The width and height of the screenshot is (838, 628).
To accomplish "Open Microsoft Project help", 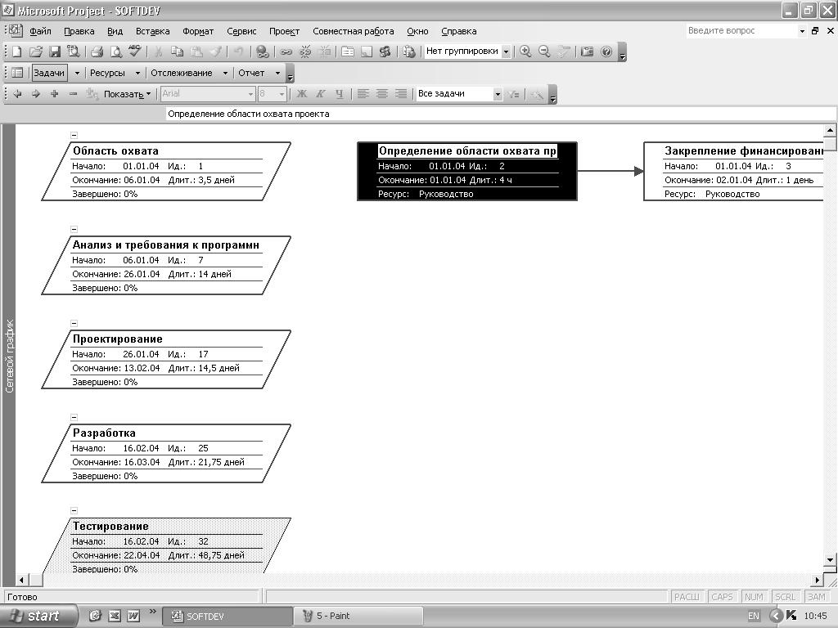I will pyautogui.click(x=606, y=52).
